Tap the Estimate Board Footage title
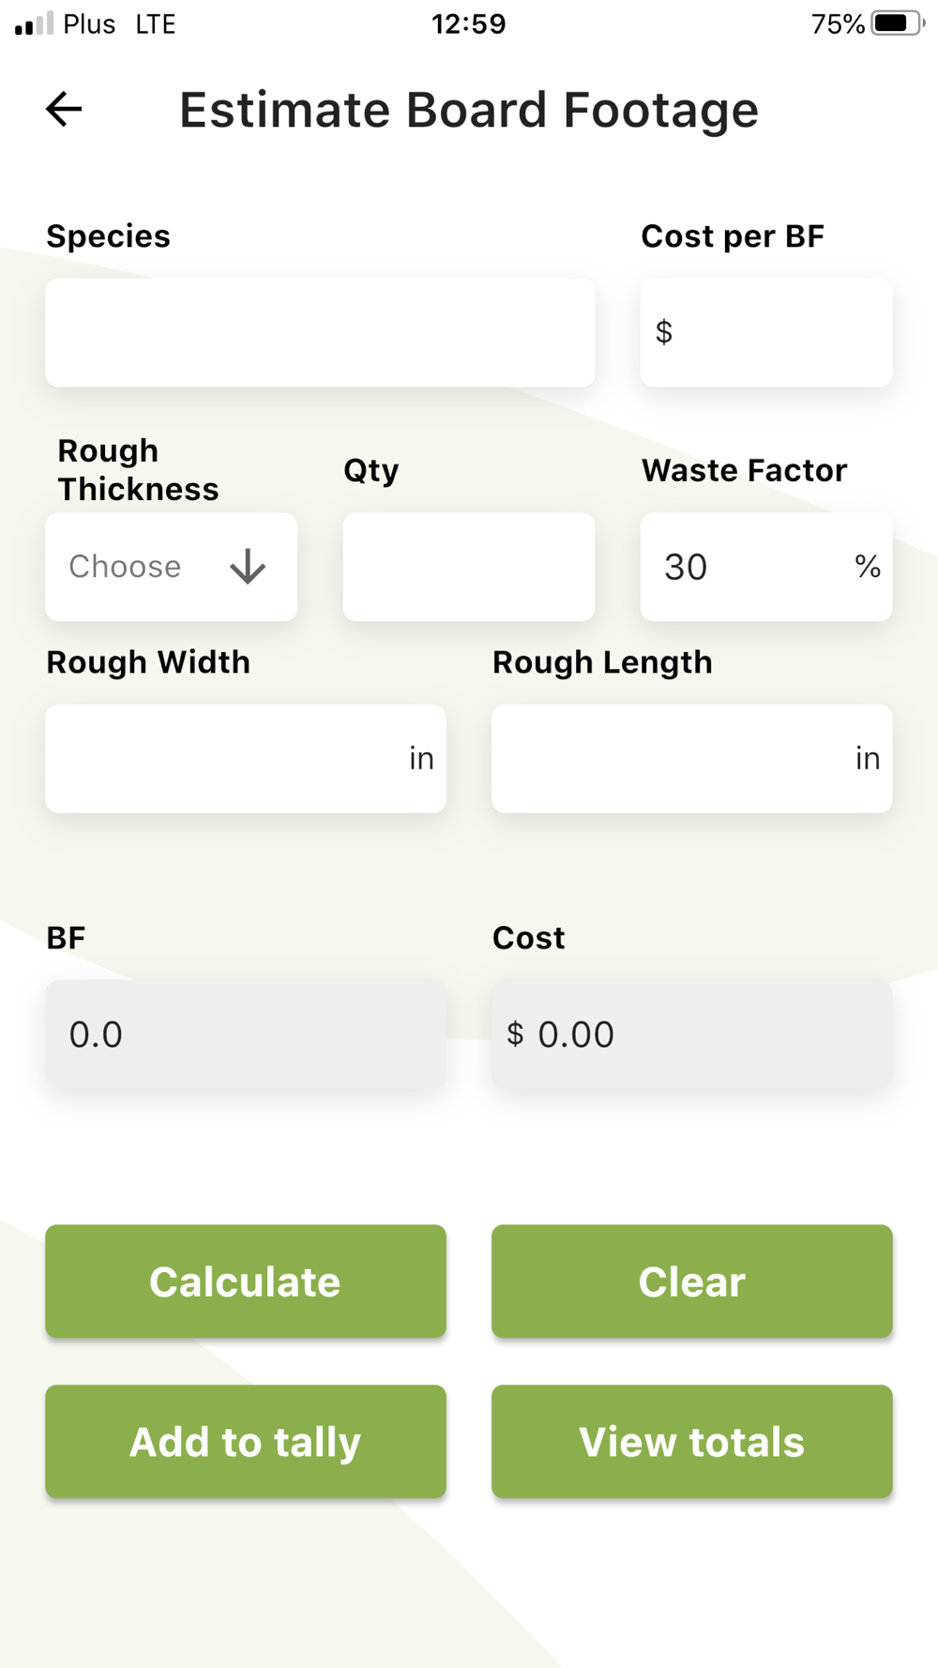This screenshot has width=938, height=1668. [469, 110]
